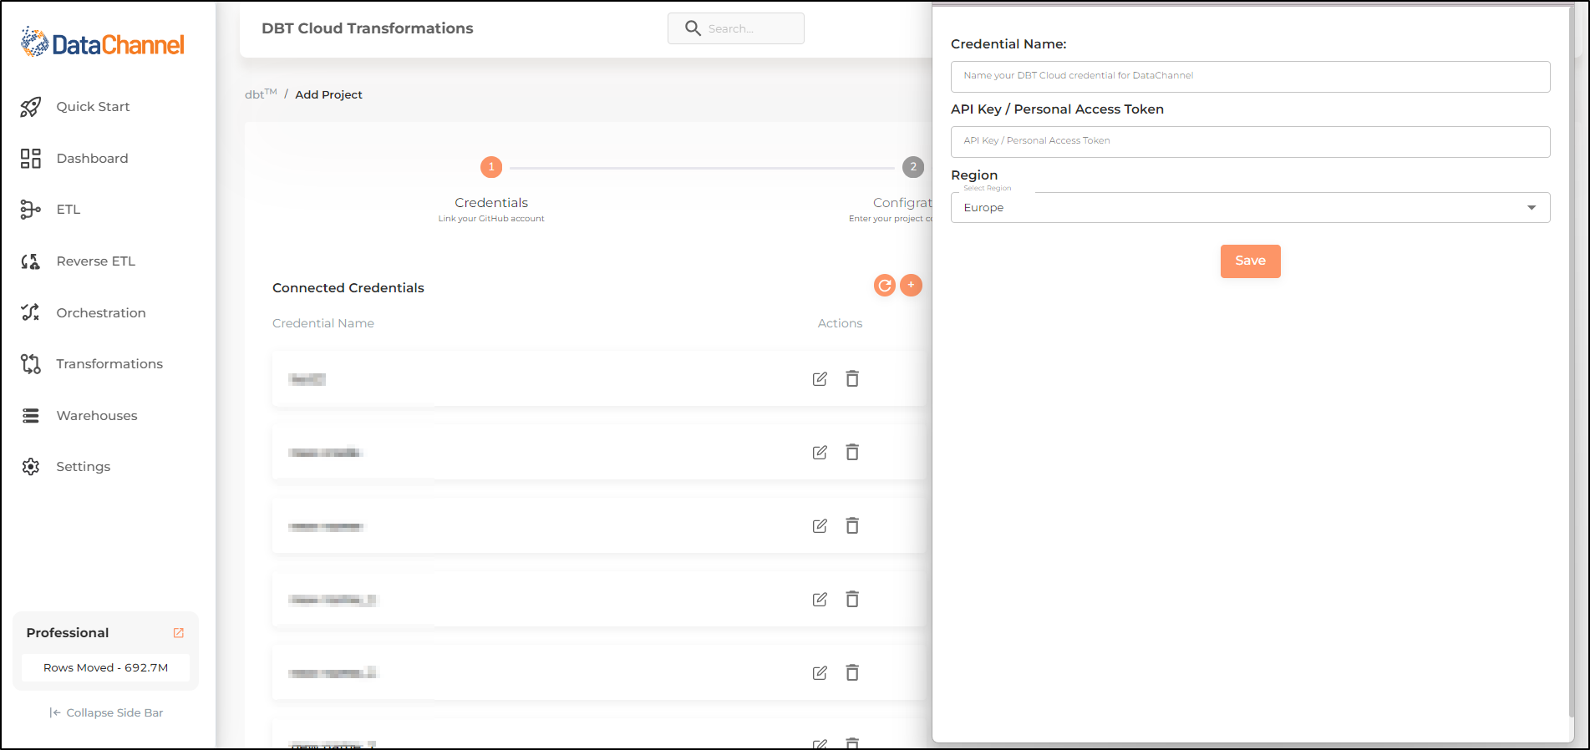Click the DBT Cloud Transformations title
1590x750 pixels.
pyautogui.click(x=368, y=28)
